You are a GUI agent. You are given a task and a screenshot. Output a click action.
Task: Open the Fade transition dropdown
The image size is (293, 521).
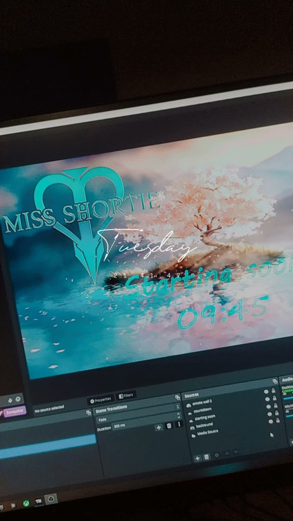click(x=138, y=413)
